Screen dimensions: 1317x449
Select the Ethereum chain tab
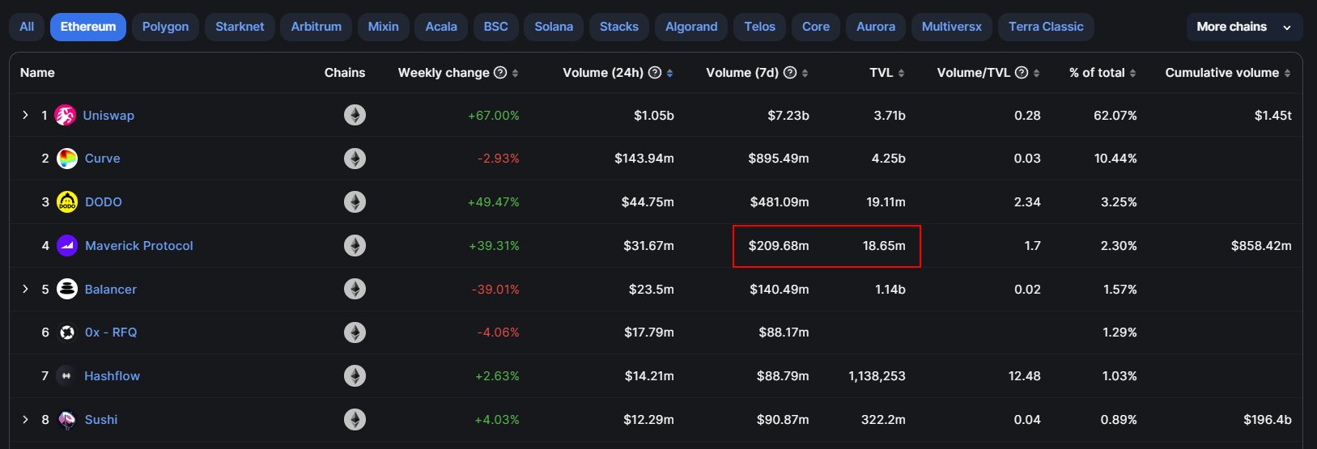[x=88, y=27]
